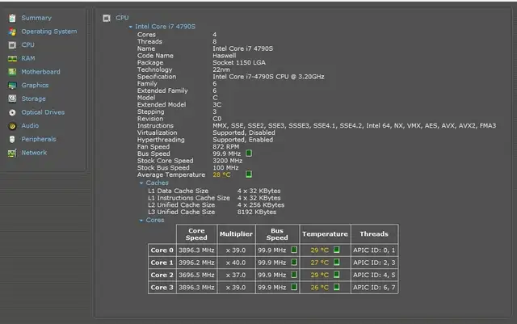Switch to the Graphics section
Screen dimensions: 517x324
35,85
